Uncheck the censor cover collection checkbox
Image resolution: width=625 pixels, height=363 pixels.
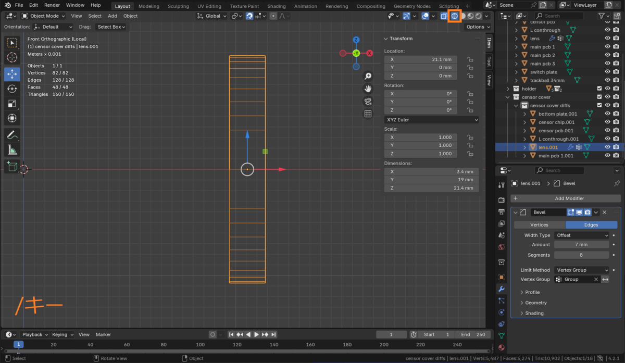(599, 97)
